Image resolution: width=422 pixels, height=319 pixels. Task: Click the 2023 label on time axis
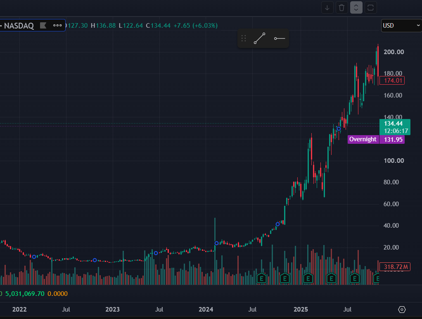coord(112,309)
